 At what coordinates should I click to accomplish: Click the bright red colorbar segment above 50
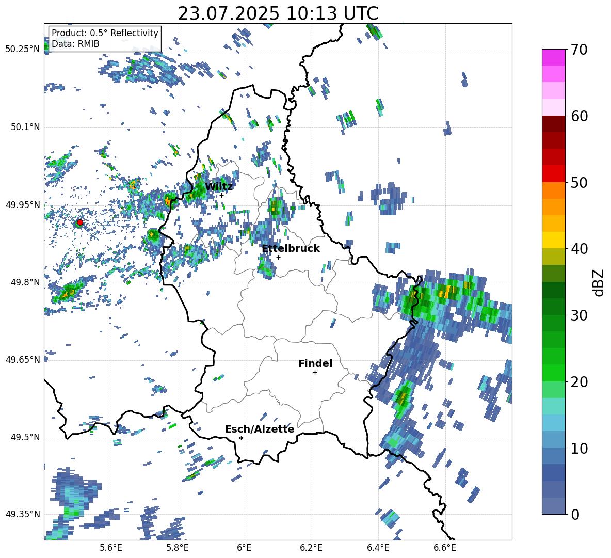click(553, 174)
